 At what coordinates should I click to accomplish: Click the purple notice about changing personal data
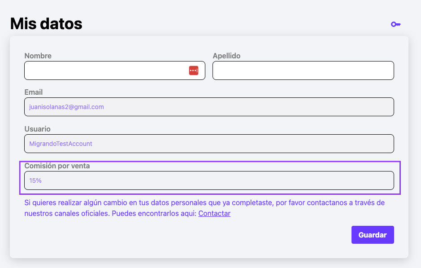coord(204,208)
